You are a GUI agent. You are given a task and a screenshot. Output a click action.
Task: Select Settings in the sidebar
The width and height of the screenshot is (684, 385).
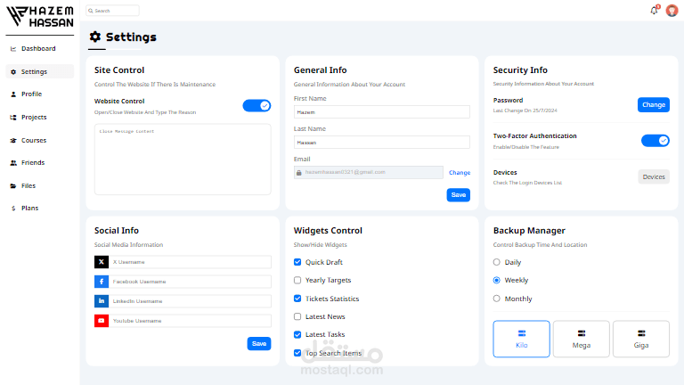pos(40,71)
